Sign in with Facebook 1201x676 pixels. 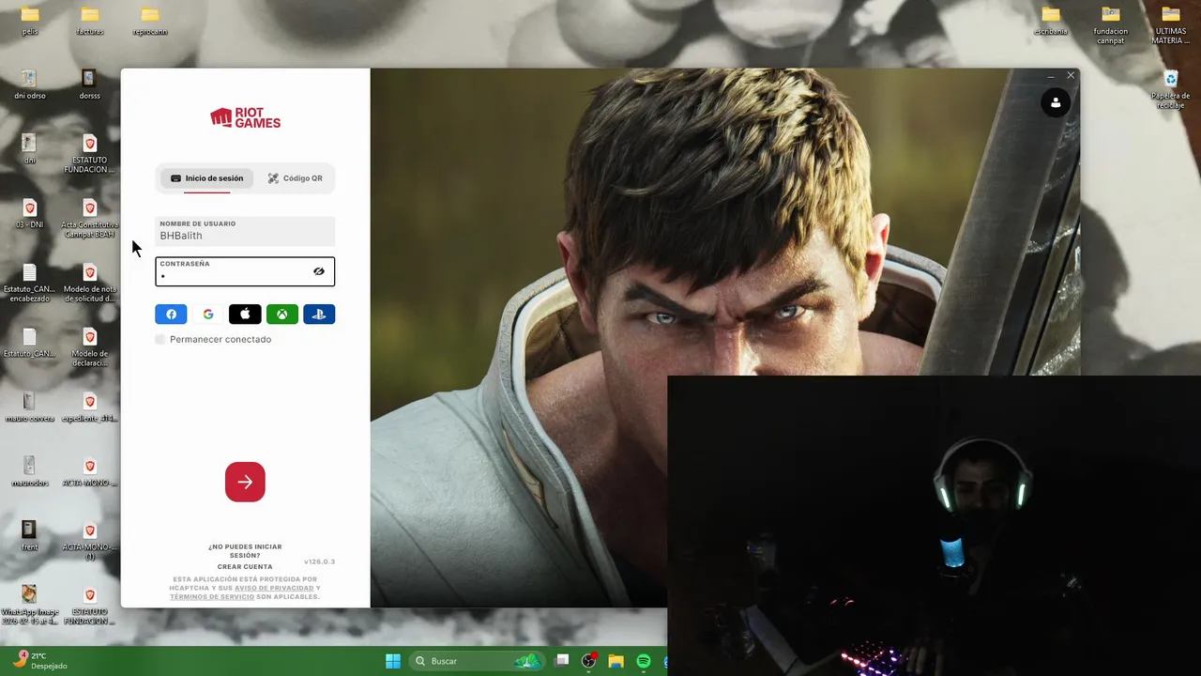point(171,315)
